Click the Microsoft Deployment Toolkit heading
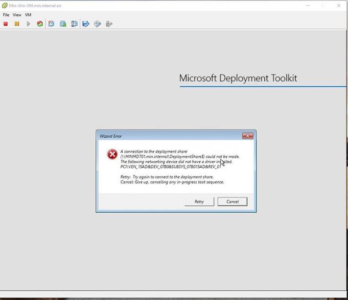Screen dimensions: 348x300 tap(238, 78)
